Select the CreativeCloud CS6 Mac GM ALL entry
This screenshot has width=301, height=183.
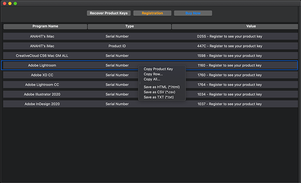point(42,56)
